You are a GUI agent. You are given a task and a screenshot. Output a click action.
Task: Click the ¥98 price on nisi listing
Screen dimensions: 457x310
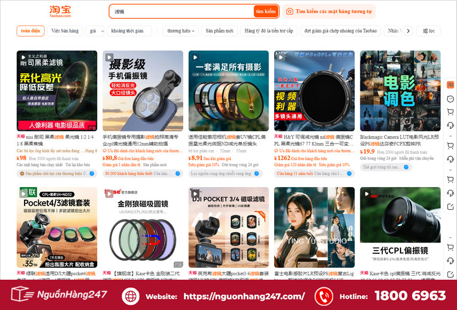pyautogui.click(x=22, y=158)
